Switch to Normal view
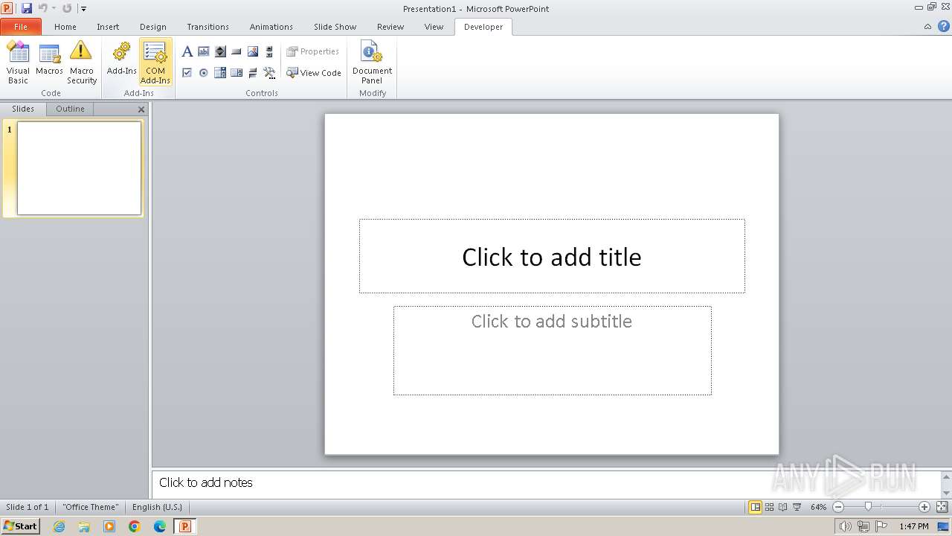 point(755,507)
